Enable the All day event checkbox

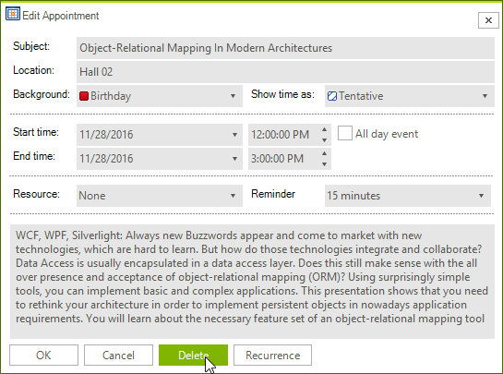(x=345, y=133)
